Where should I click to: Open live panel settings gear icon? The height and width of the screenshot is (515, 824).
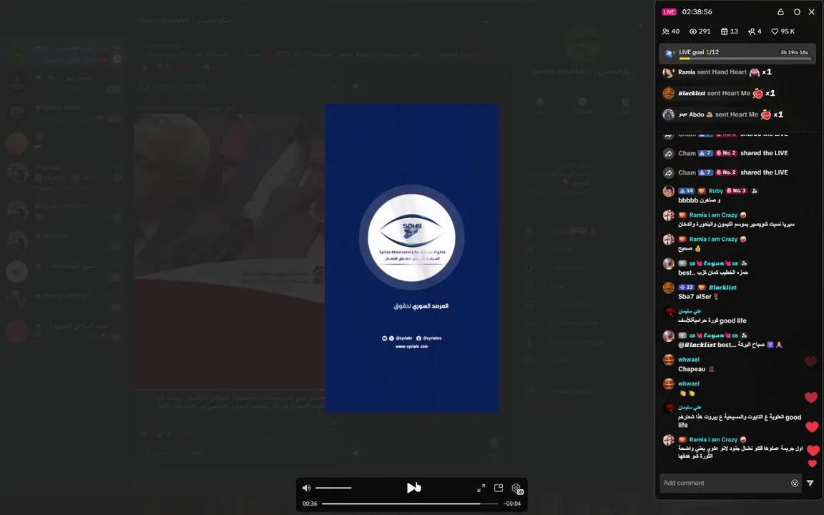click(x=797, y=11)
